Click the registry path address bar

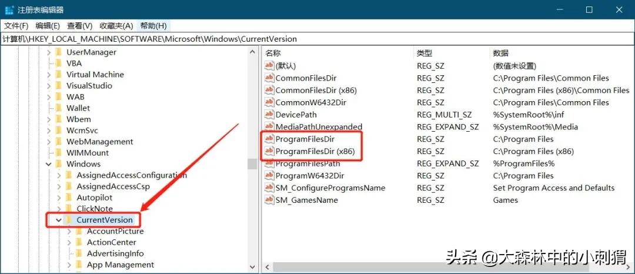[x=317, y=39]
